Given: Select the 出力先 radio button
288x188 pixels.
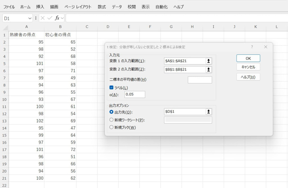Looking at the screenshot, I should 111,112.
